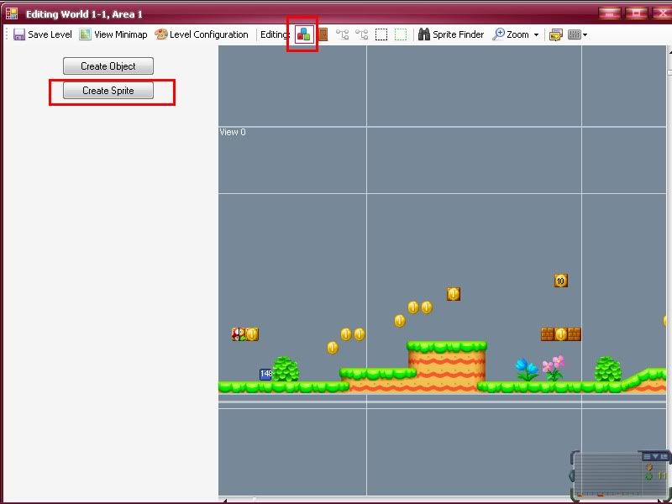The width and height of the screenshot is (672, 504).
Task: Click the editor window title bar icon
Action: [x=12, y=13]
